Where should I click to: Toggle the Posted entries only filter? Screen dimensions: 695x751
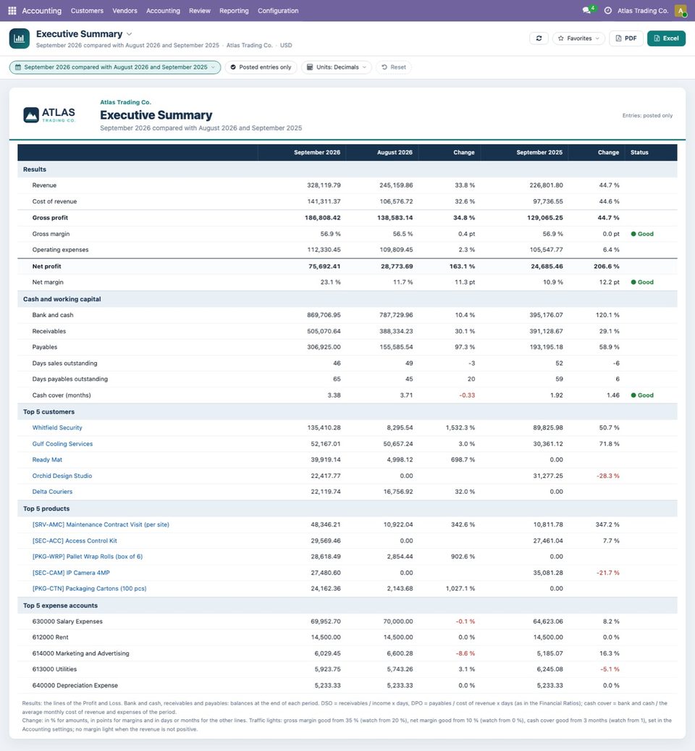[x=261, y=67]
